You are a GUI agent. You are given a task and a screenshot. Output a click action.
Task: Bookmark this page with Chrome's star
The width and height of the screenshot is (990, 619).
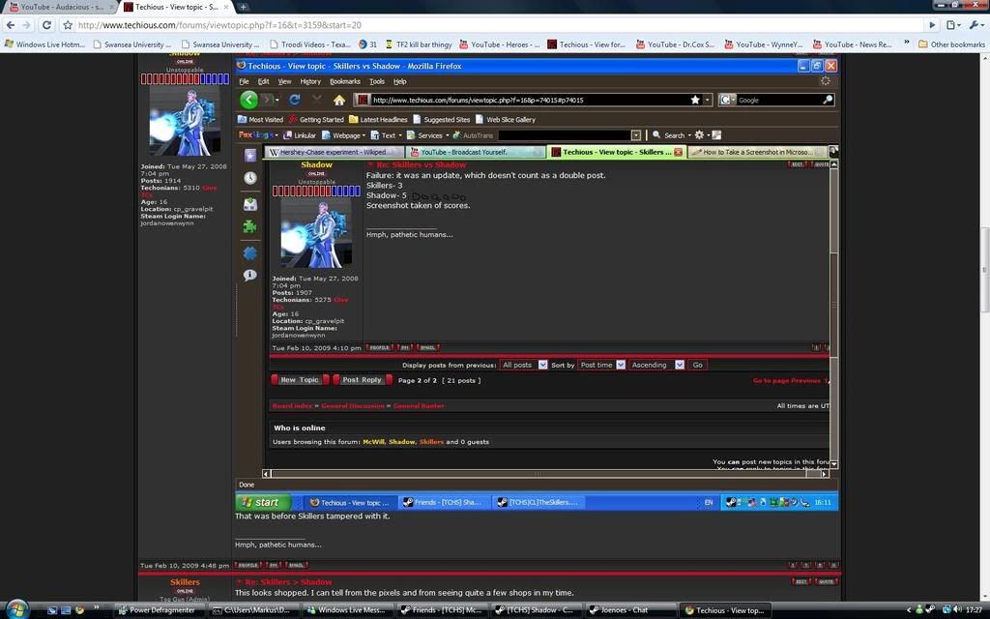point(68,25)
